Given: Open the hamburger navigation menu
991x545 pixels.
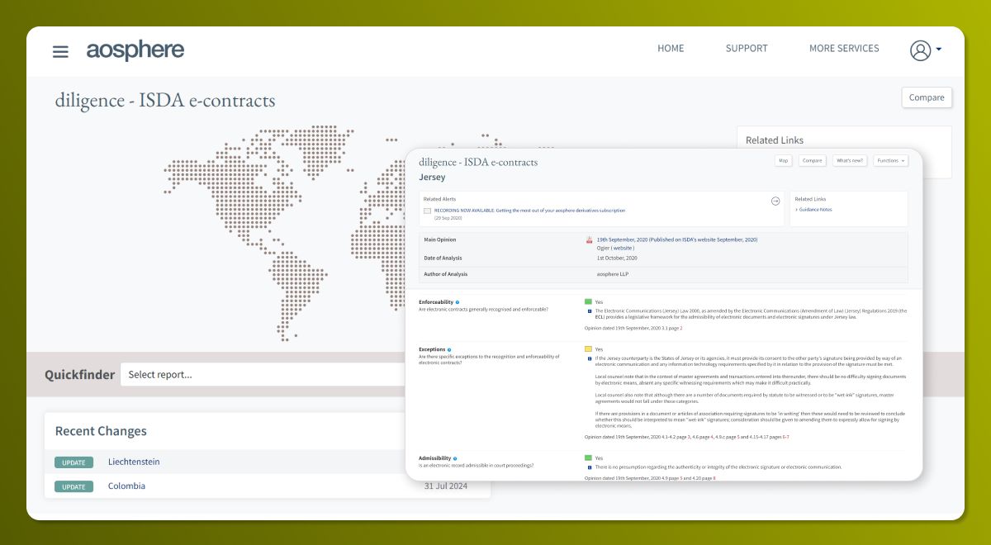Looking at the screenshot, I should pyautogui.click(x=60, y=51).
